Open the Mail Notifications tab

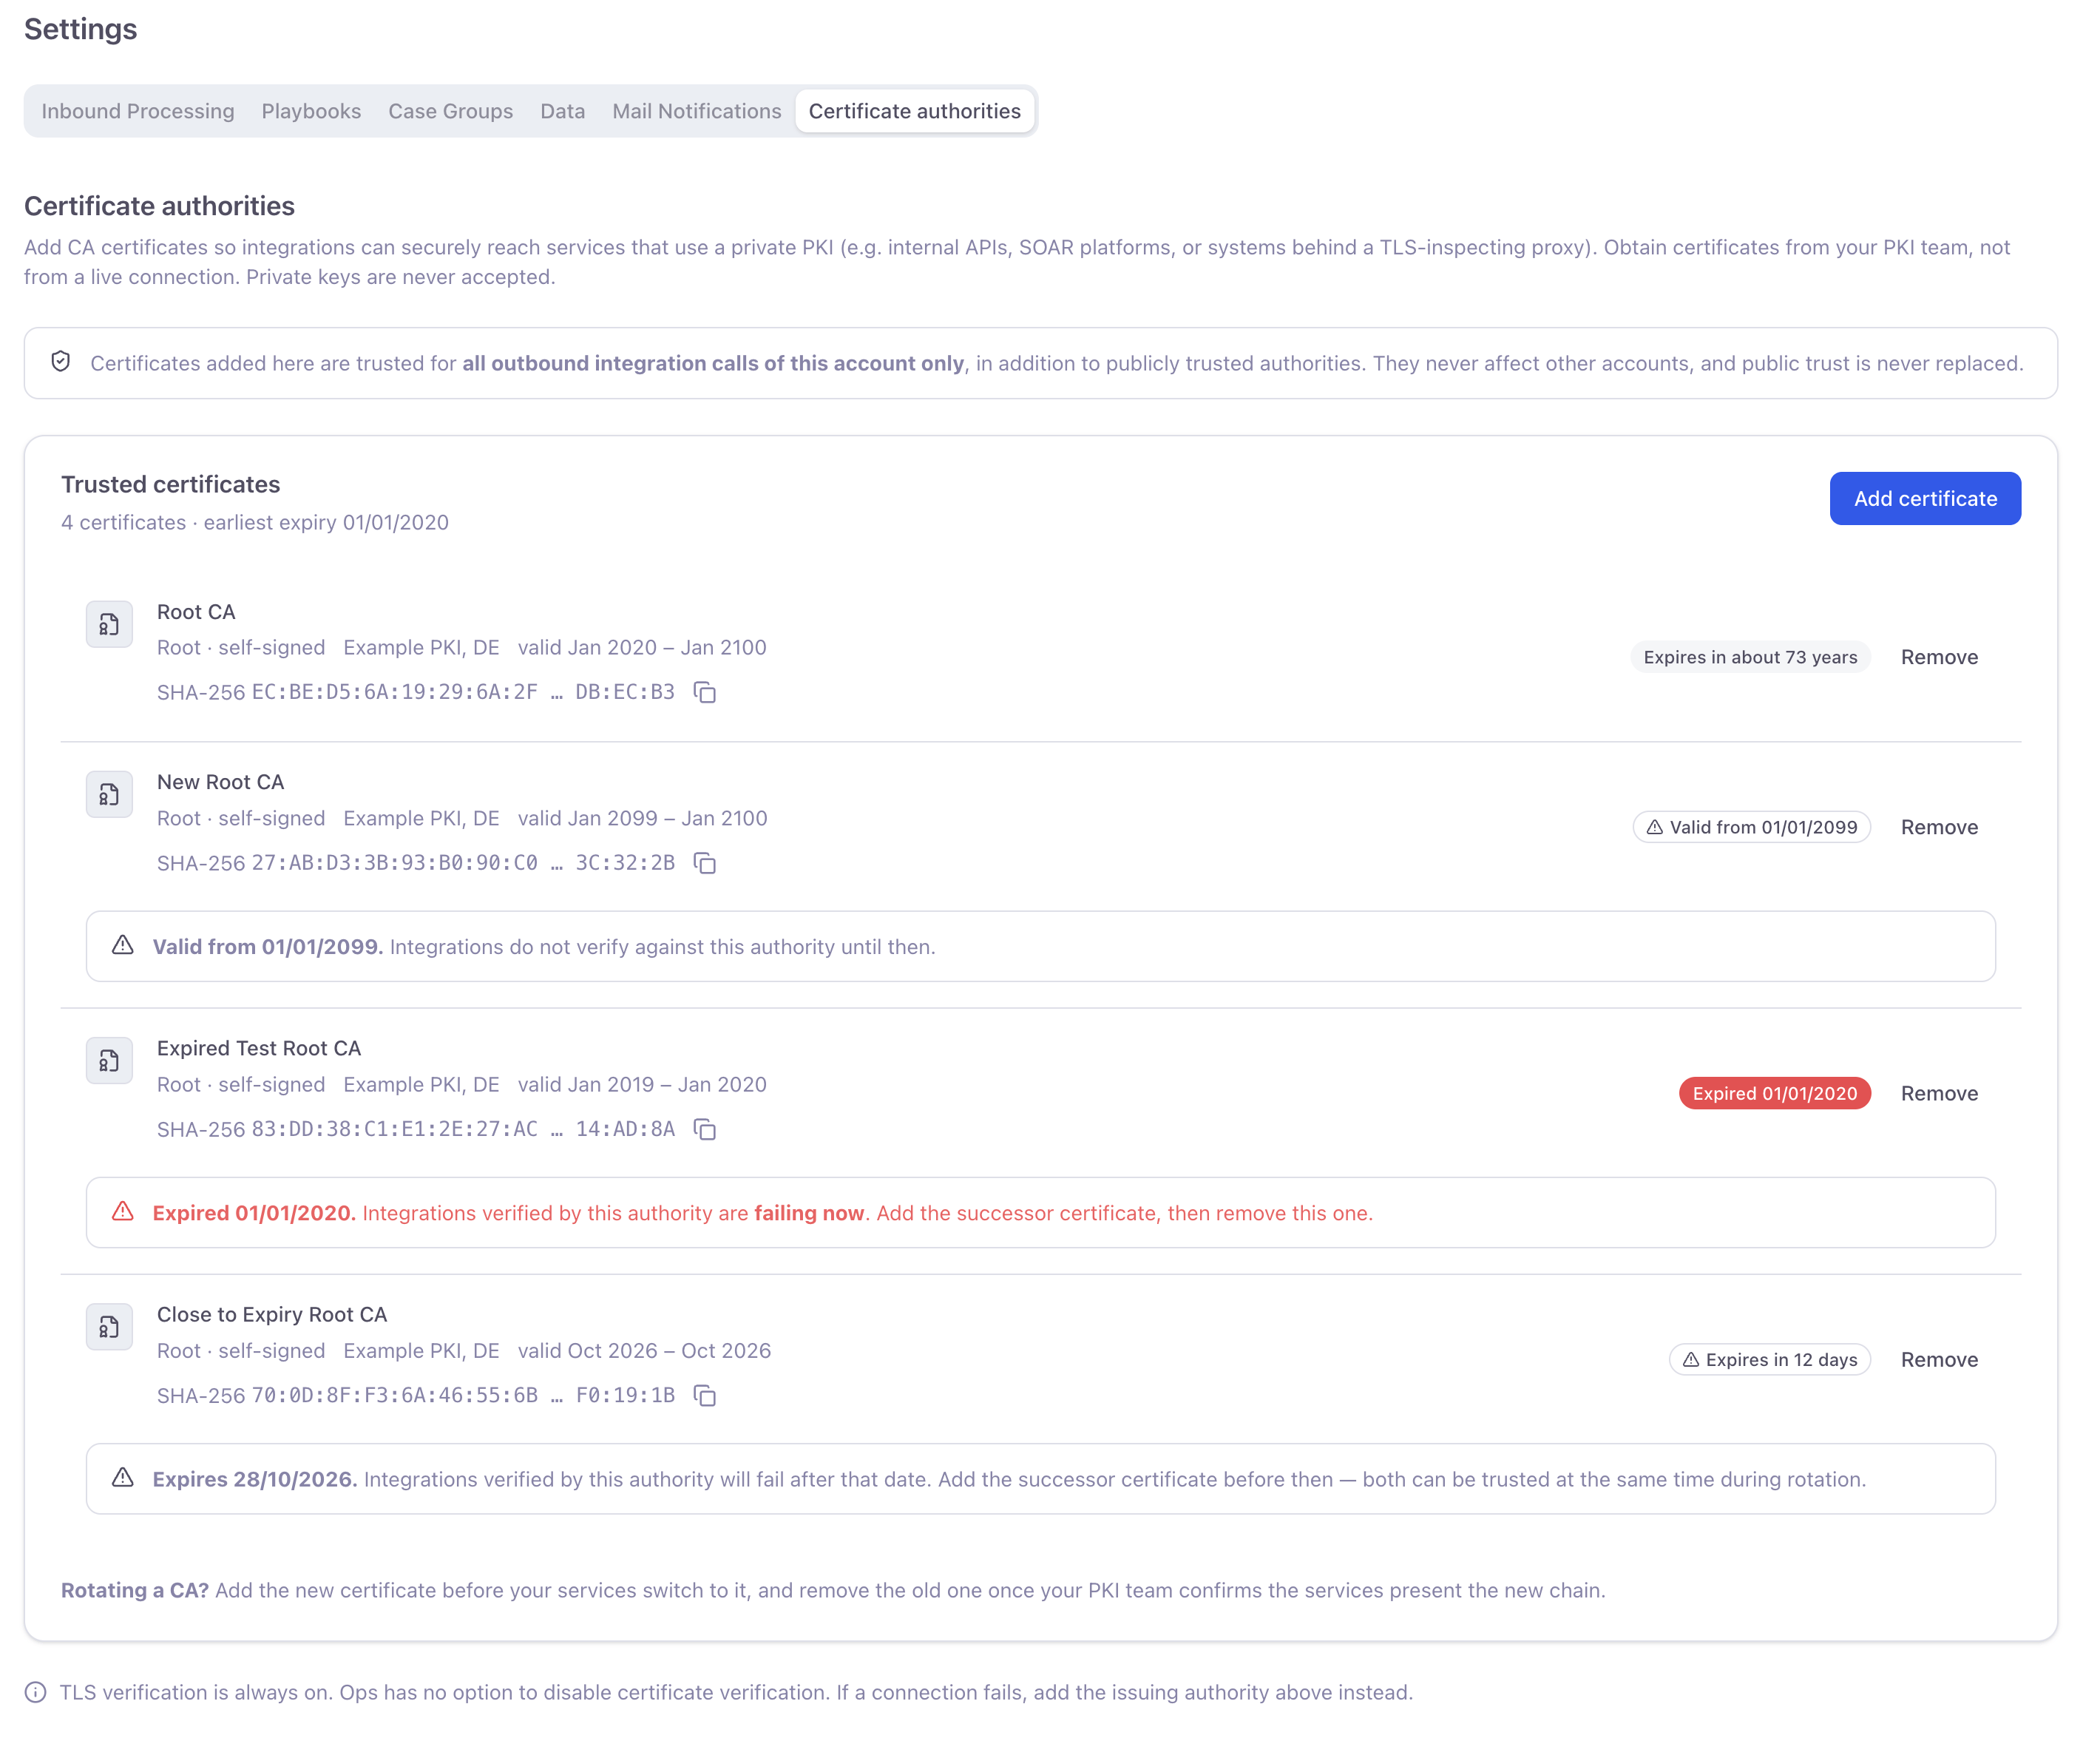click(x=697, y=111)
